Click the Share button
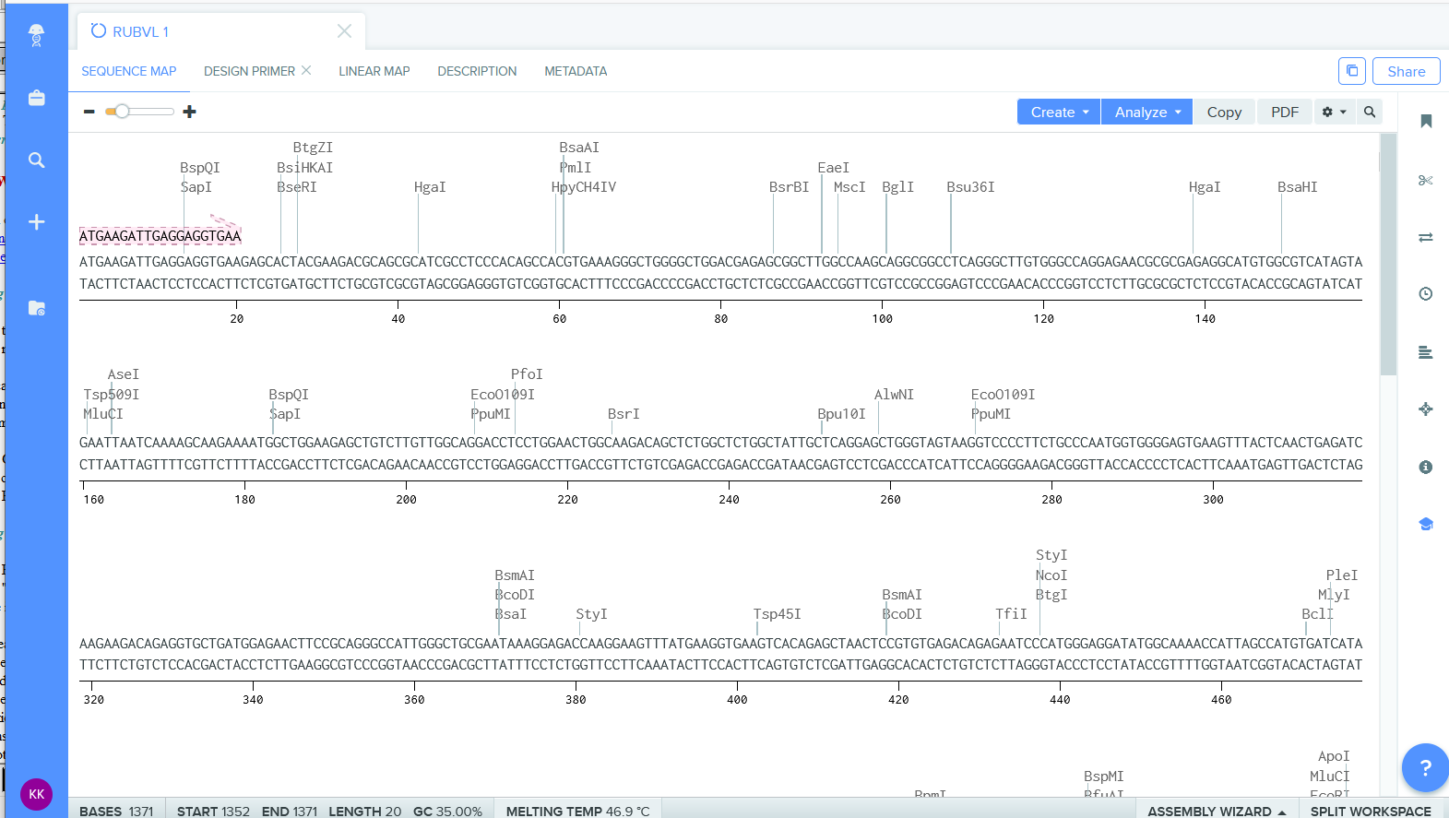 [x=1406, y=71]
